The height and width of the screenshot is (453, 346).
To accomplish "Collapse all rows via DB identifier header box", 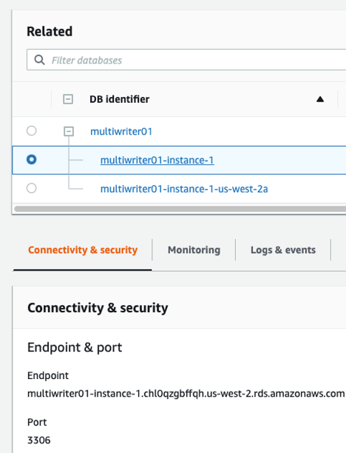I will pyautogui.click(x=68, y=99).
